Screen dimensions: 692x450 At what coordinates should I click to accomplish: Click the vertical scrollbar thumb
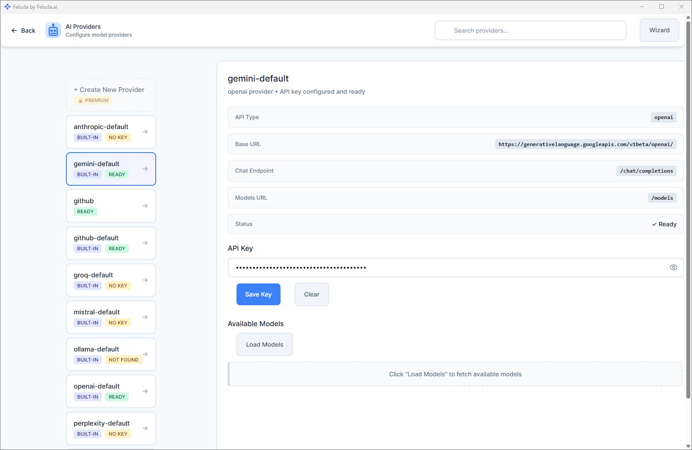[x=689, y=209]
